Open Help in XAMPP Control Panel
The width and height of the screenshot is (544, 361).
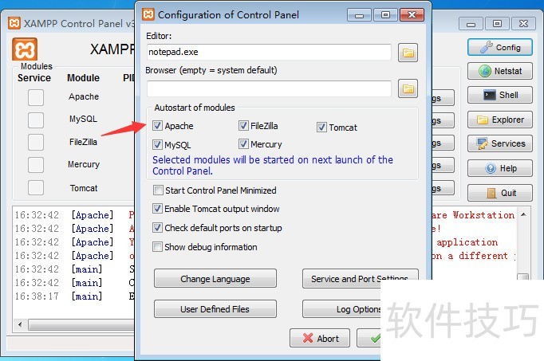[500, 168]
